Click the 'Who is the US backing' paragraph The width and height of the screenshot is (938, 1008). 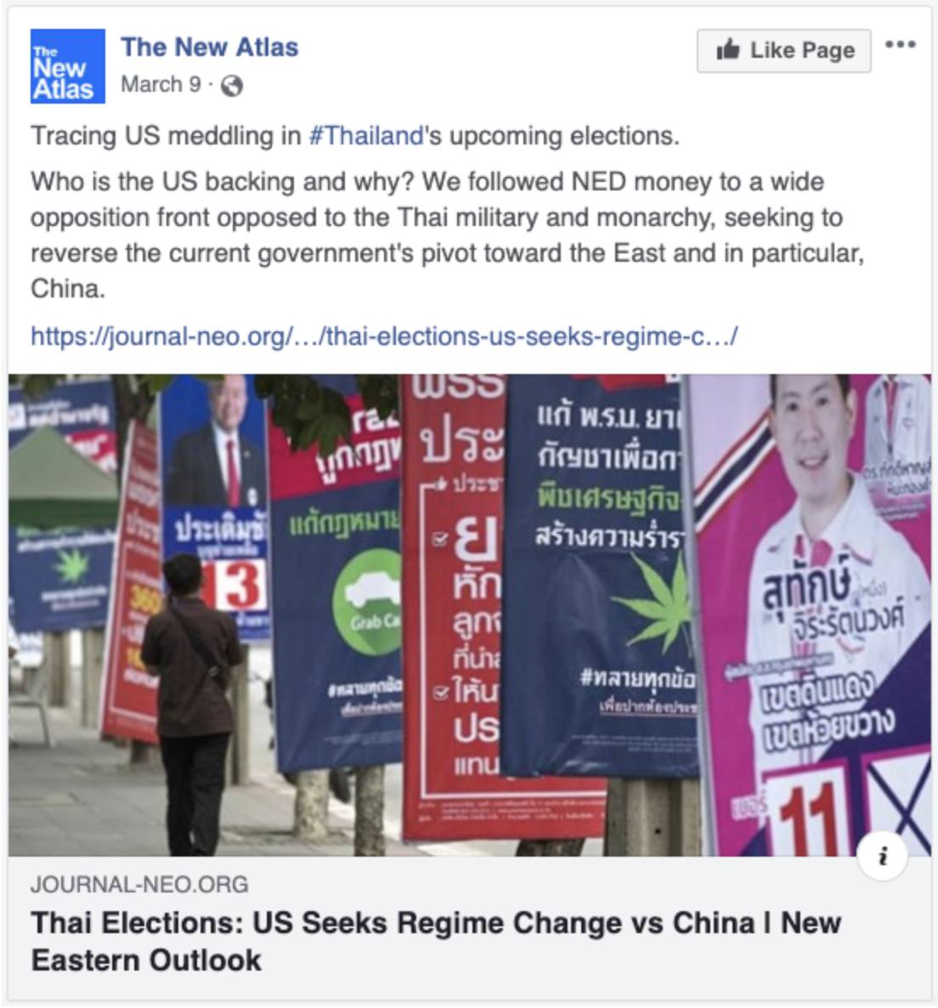point(448,235)
